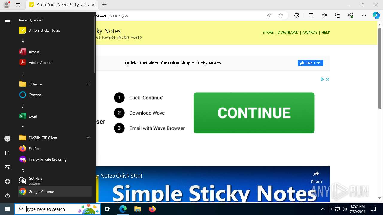Open the DOWNLOAD page link

288,33
